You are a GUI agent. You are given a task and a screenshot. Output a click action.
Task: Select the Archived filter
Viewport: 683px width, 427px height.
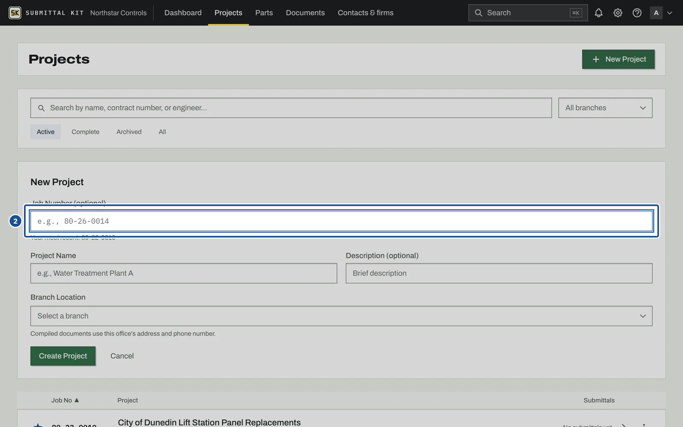pyautogui.click(x=129, y=132)
